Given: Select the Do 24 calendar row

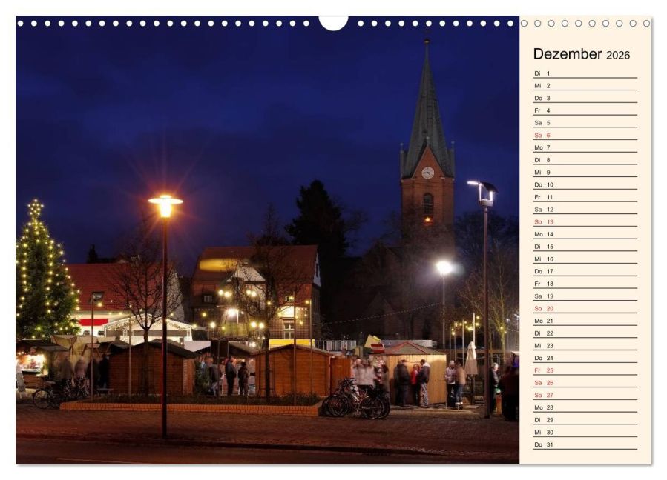Looking at the screenshot, I should coord(585,358).
